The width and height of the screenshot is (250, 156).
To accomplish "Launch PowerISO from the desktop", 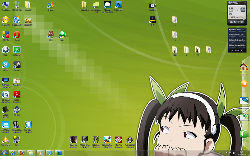I will click(6, 21).
